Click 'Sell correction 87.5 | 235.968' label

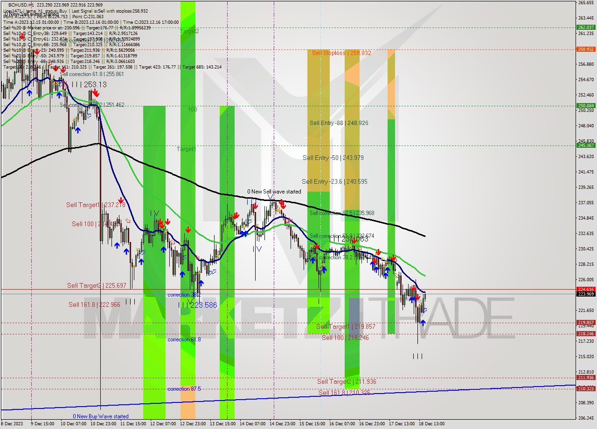pos(342,213)
